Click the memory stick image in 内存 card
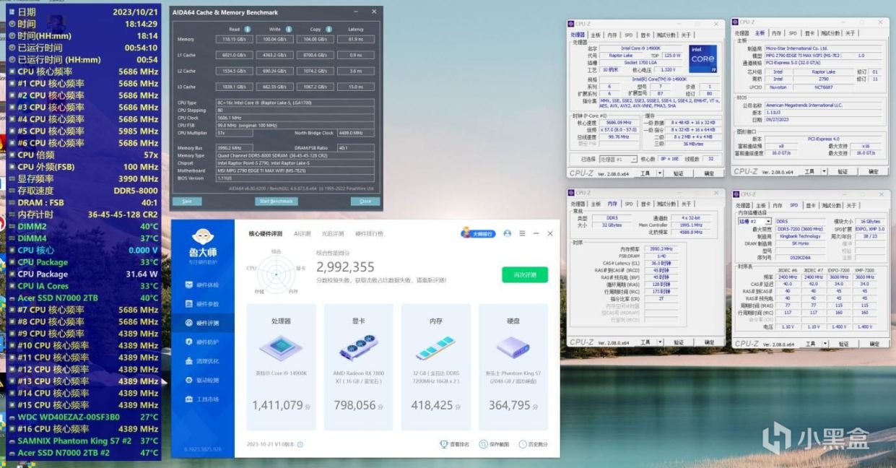This screenshot has height=468, width=896. (x=435, y=348)
